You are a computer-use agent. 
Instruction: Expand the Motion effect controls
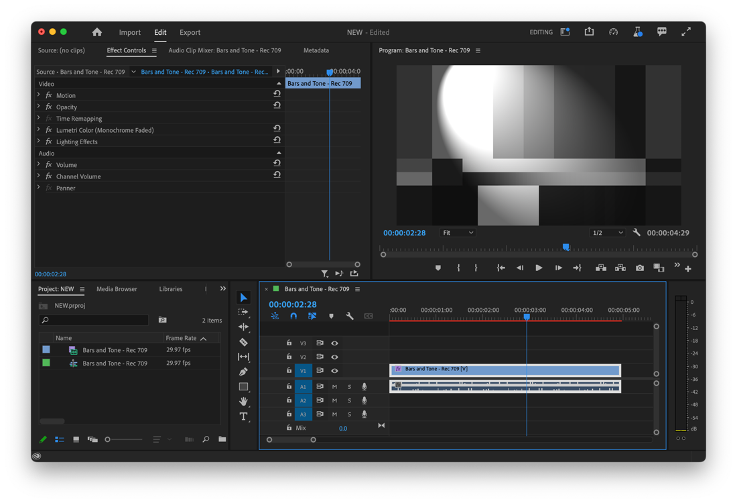click(x=39, y=95)
